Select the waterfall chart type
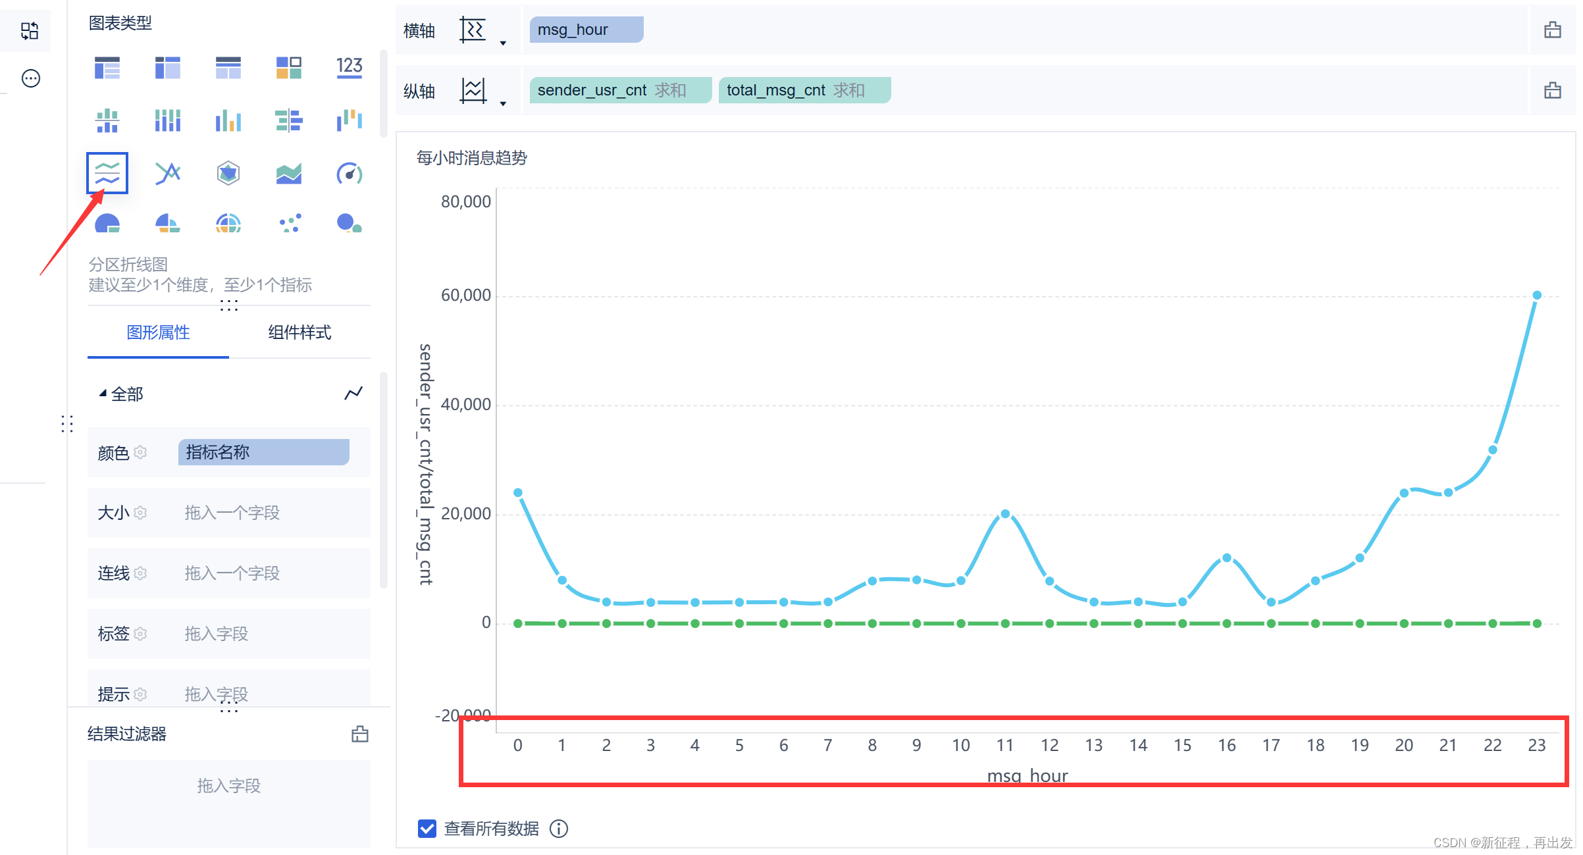The height and width of the screenshot is (855, 1583). click(350, 120)
